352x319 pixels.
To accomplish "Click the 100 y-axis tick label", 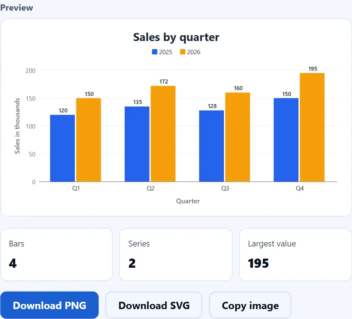I will pyautogui.click(x=30, y=126).
